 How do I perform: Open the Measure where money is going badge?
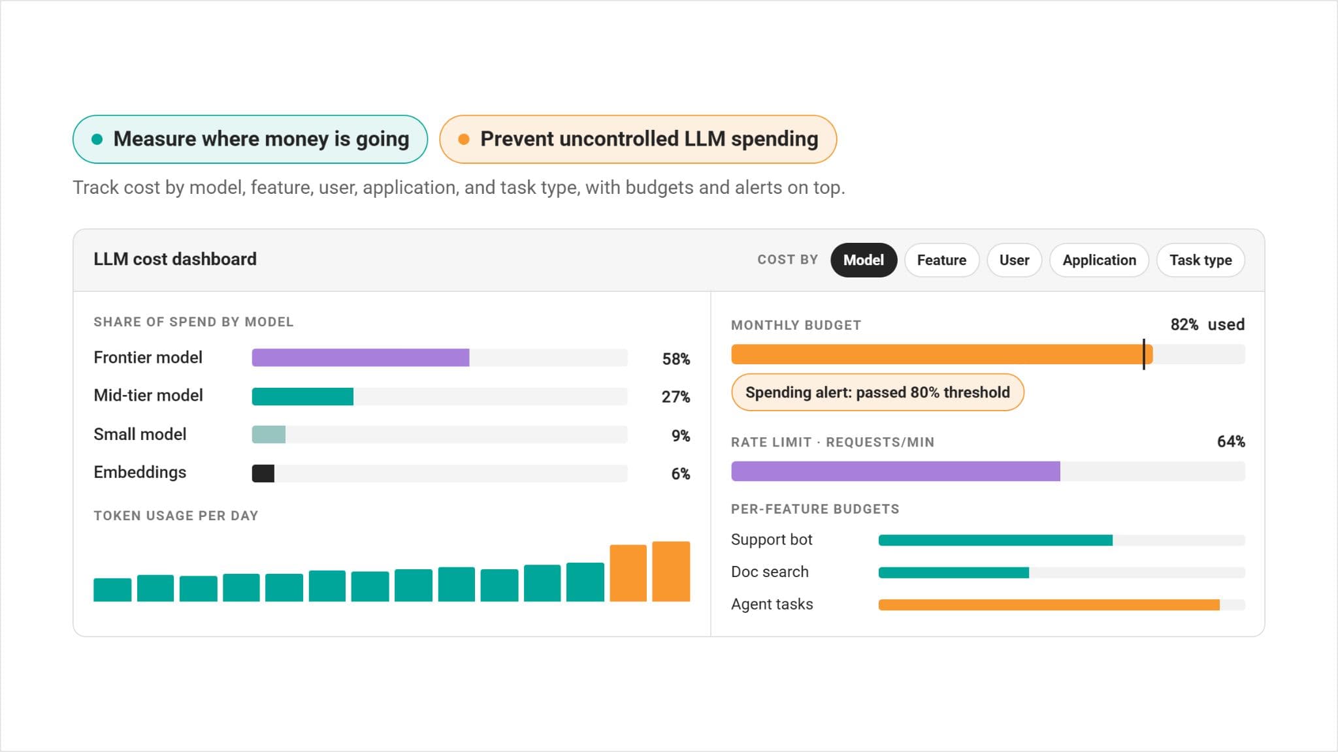(250, 139)
